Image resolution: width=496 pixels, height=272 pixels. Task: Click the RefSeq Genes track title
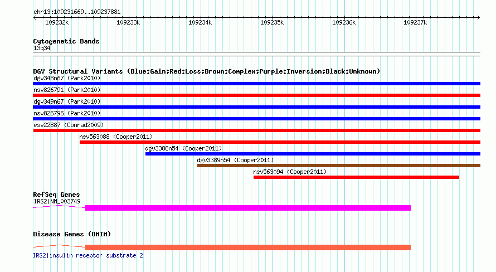[56, 195]
